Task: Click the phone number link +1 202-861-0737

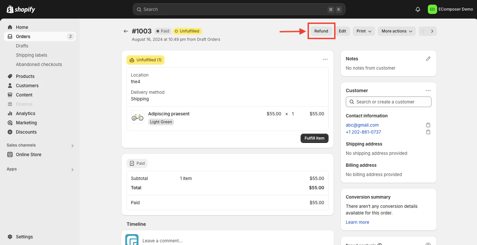Action: click(x=363, y=132)
